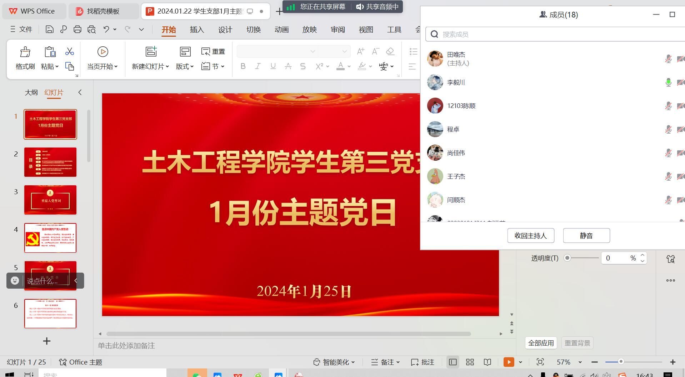
Task: Click the save icon in quick toolbar
Action: click(50, 30)
